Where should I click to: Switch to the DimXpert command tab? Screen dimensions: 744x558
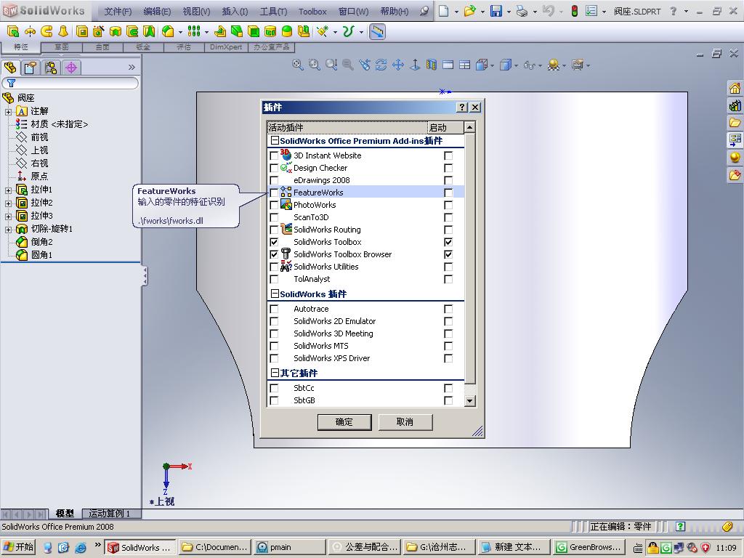[x=226, y=47]
